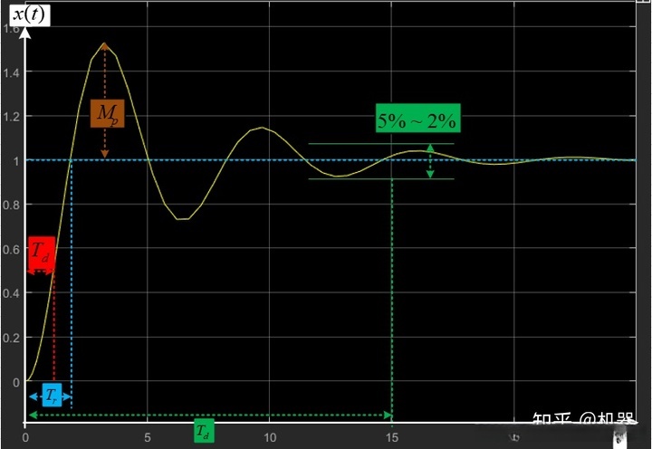Select the red Td delay time label
The height and width of the screenshot is (449, 652).
pos(42,253)
